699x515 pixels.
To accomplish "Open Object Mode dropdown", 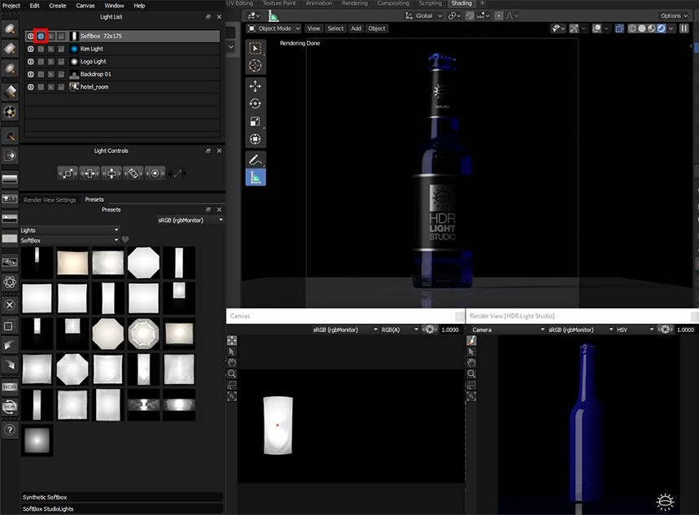I will [x=273, y=28].
